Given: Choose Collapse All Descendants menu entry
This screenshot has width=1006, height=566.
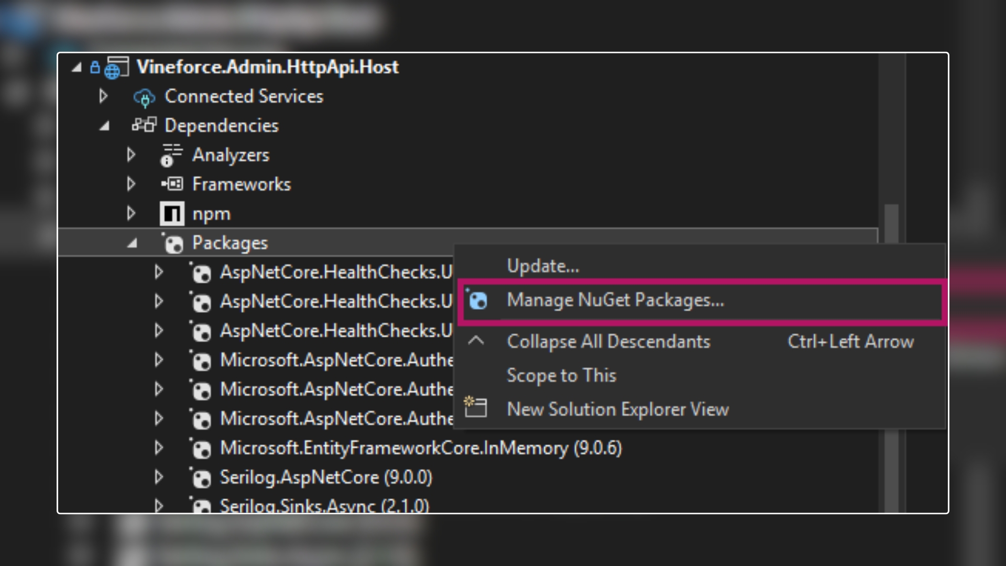Looking at the screenshot, I should coord(609,342).
